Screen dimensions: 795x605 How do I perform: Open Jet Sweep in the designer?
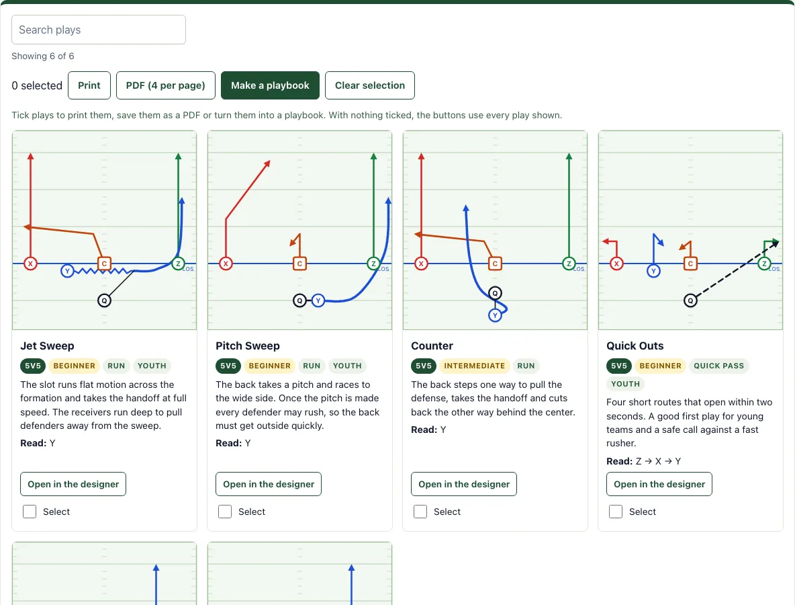click(73, 484)
